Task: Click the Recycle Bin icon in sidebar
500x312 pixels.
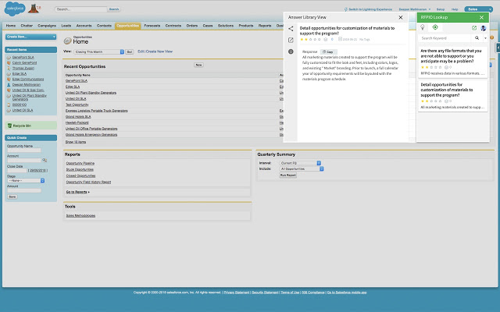Action: point(9,125)
